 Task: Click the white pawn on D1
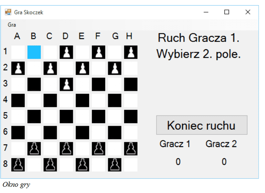pos(66,52)
